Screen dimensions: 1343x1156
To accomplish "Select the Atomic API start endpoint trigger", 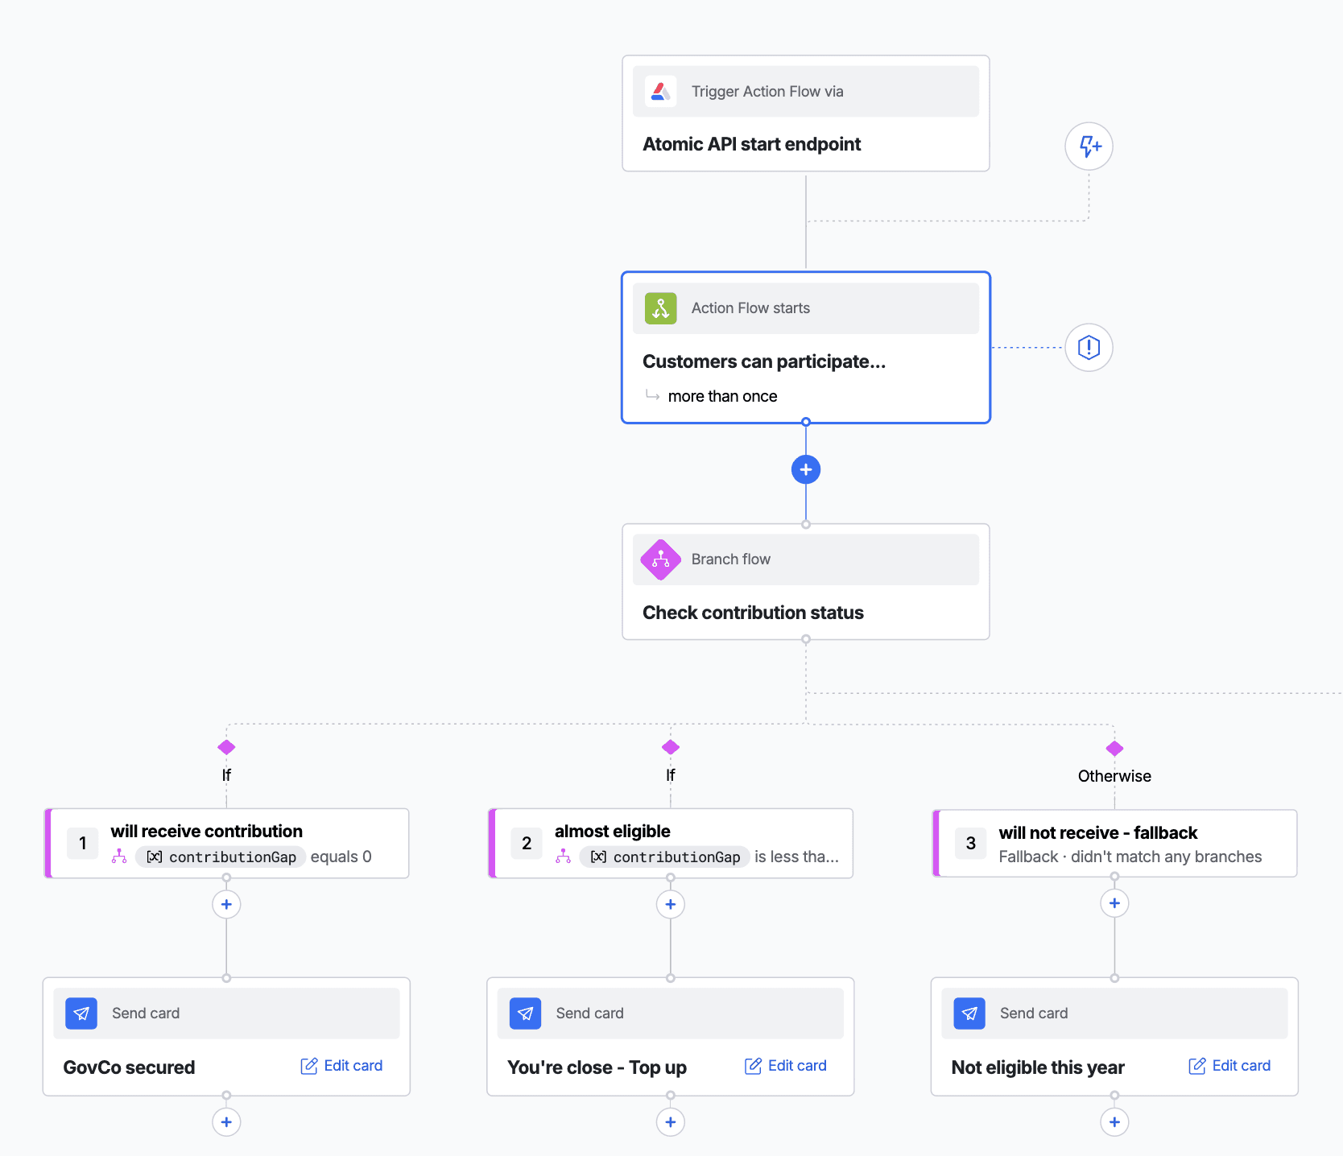I will coord(806,114).
